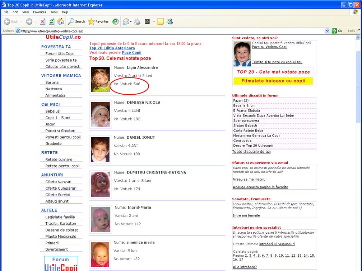
Task: Open the View menu
Action: click(25, 12)
